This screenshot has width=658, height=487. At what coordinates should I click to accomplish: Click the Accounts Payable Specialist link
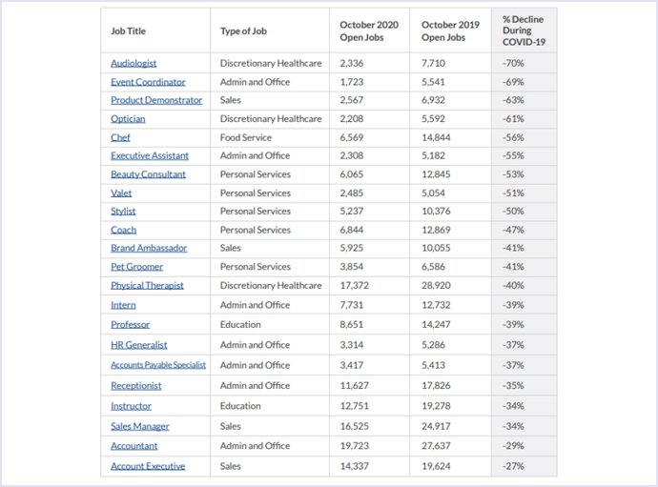pyautogui.click(x=157, y=365)
